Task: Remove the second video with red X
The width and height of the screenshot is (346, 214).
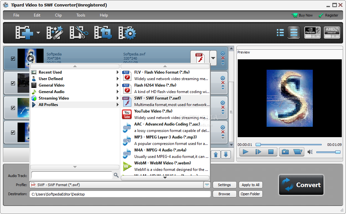Action: (x=223, y=83)
